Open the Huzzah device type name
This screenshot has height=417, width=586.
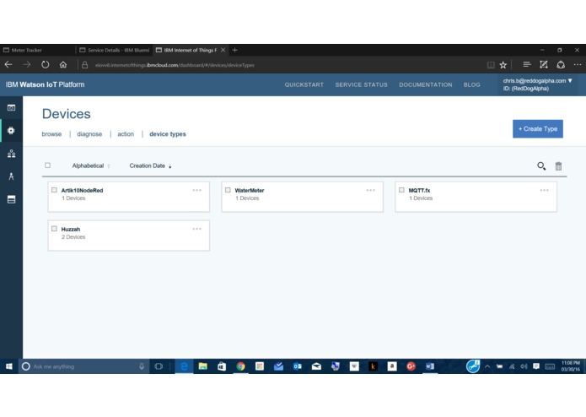point(71,229)
